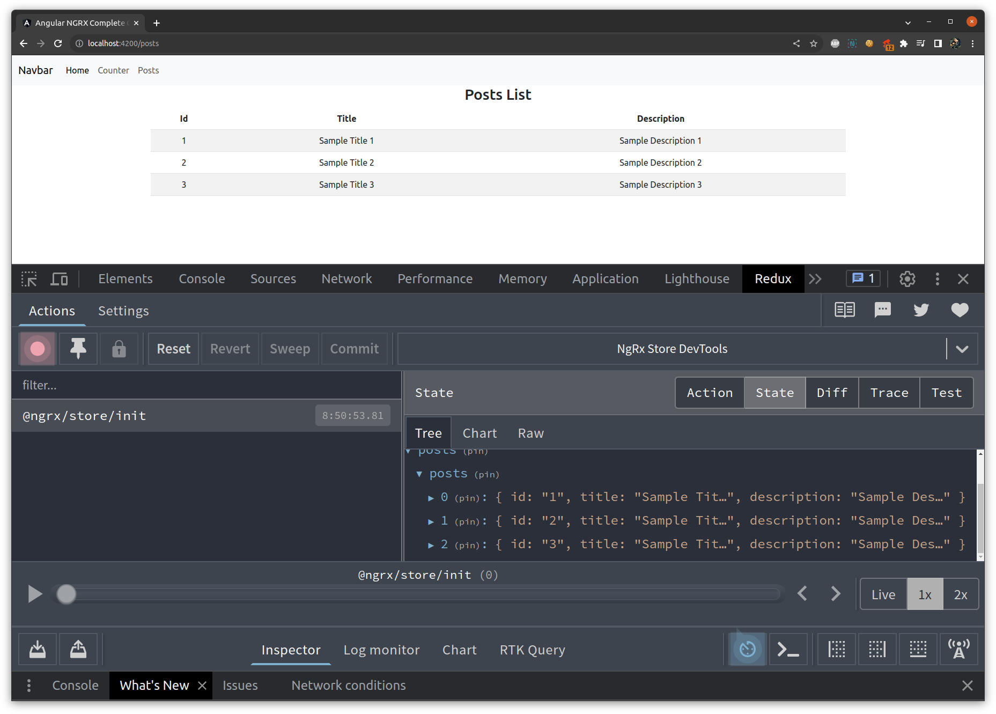Image resolution: width=996 pixels, height=714 pixels.
Task: Open the Redux DevTools documentation book icon
Action: pos(844,310)
